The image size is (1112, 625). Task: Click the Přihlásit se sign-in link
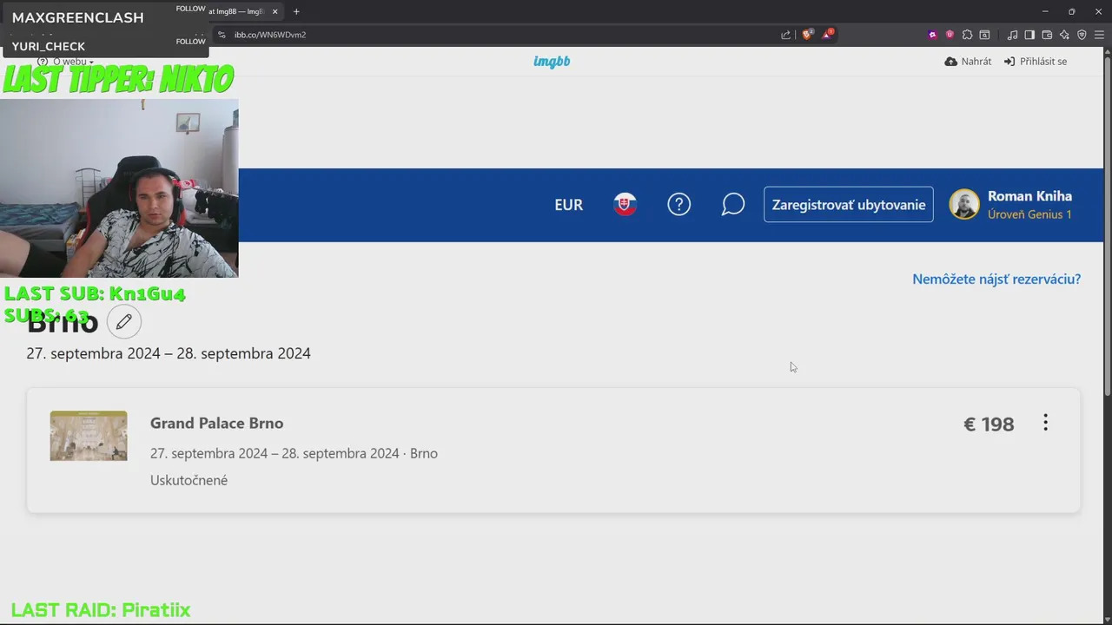(1036, 62)
